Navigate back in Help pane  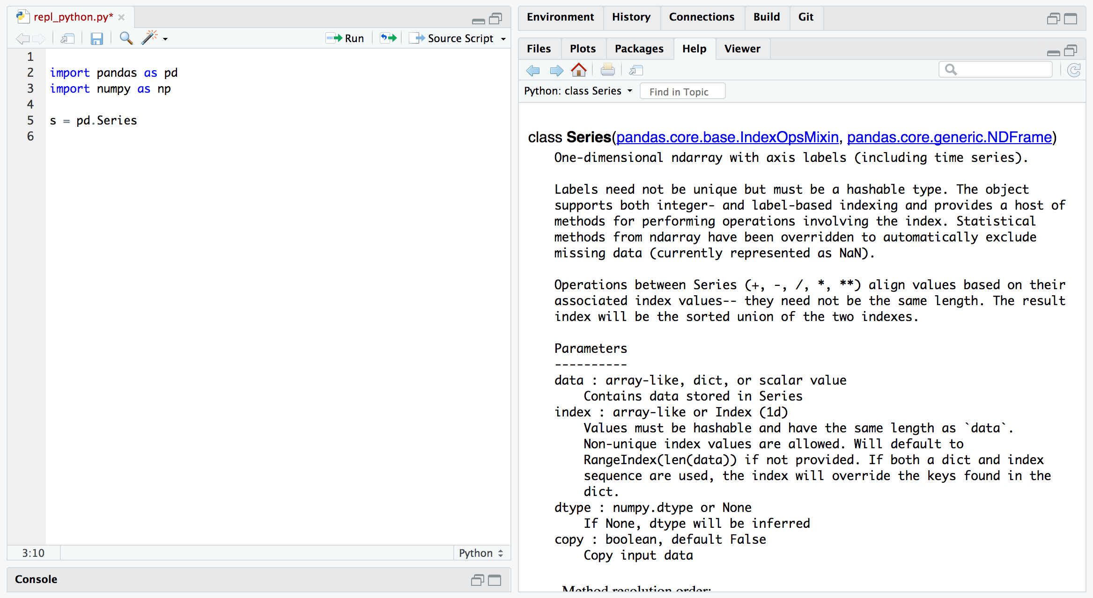tap(533, 70)
